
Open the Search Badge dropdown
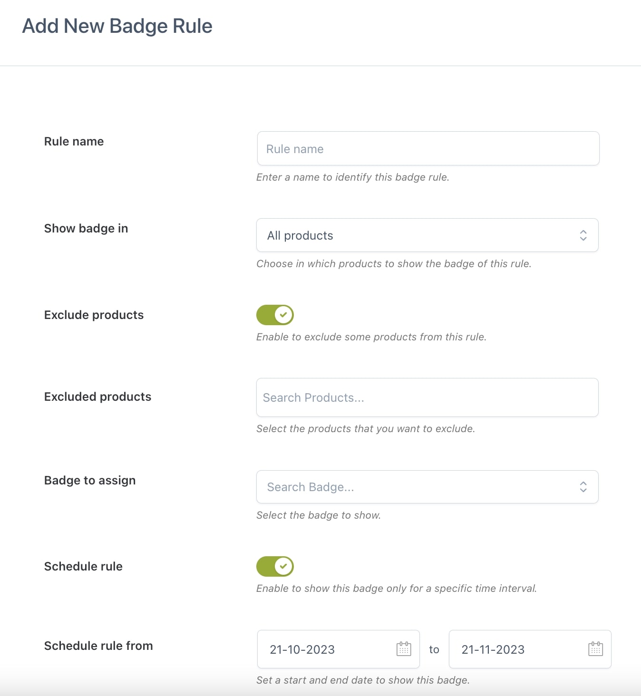click(x=427, y=487)
